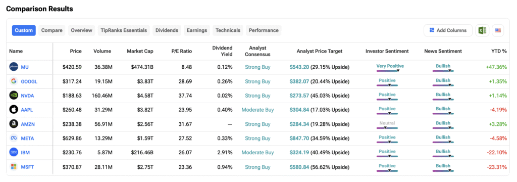Click the Micron MU company logo
The height and width of the screenshot is (182, 517).
tap(14, 67)
